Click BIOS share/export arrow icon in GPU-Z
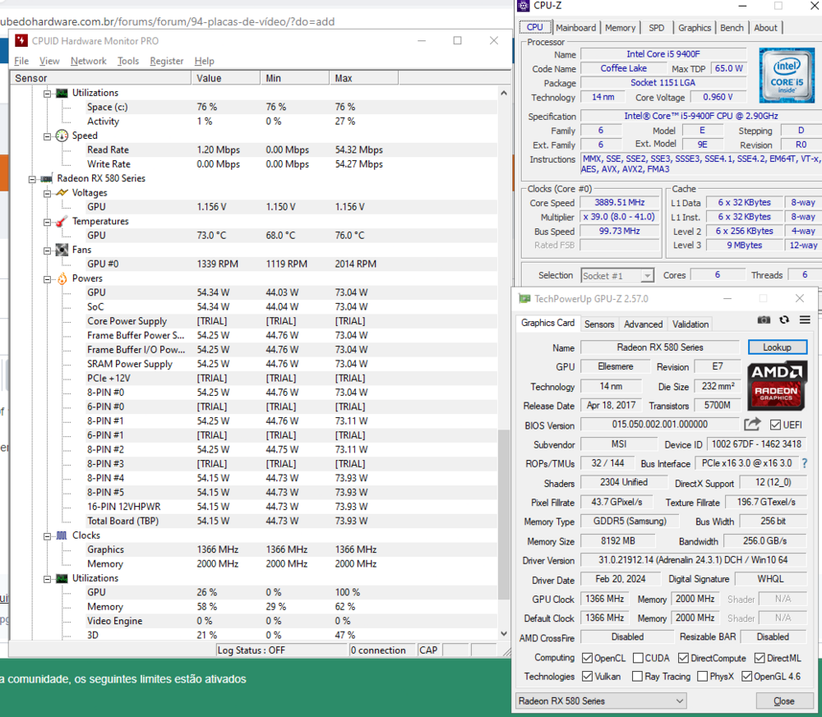The width and height of the screenshot is (822, 717). pyautogui.click(x=752, y=425)
